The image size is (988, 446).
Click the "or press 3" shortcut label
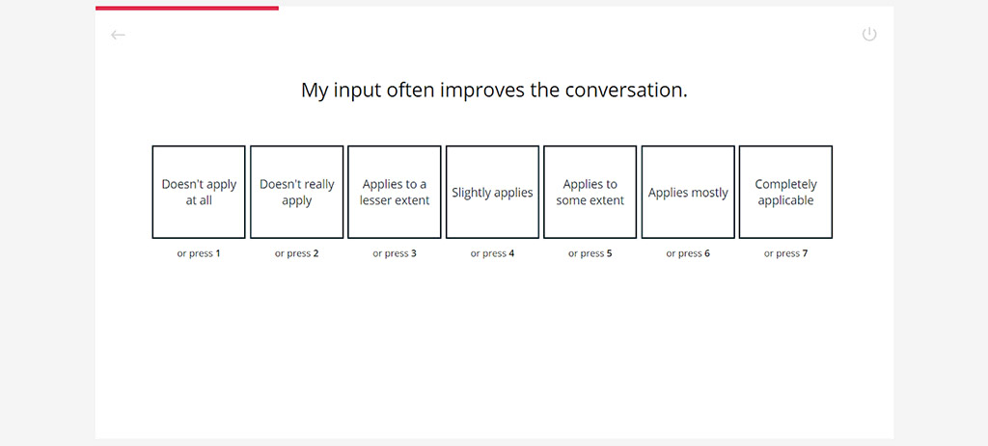pyautogui.click(x=395, y=253)
